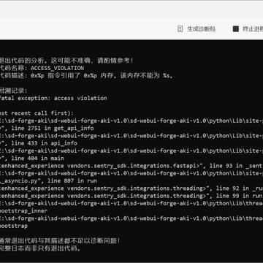Click the bootstrap_inner line

(23, 211)
